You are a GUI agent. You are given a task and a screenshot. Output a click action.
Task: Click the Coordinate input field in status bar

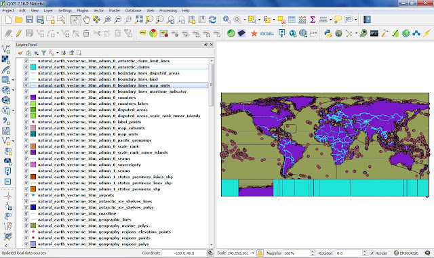pos(184,253)
